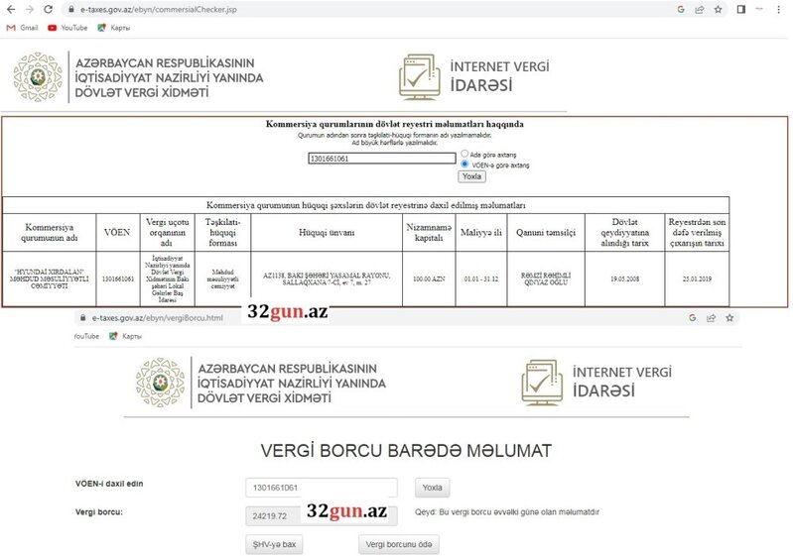Go back with the browser back arrow

tap(11, 9)
